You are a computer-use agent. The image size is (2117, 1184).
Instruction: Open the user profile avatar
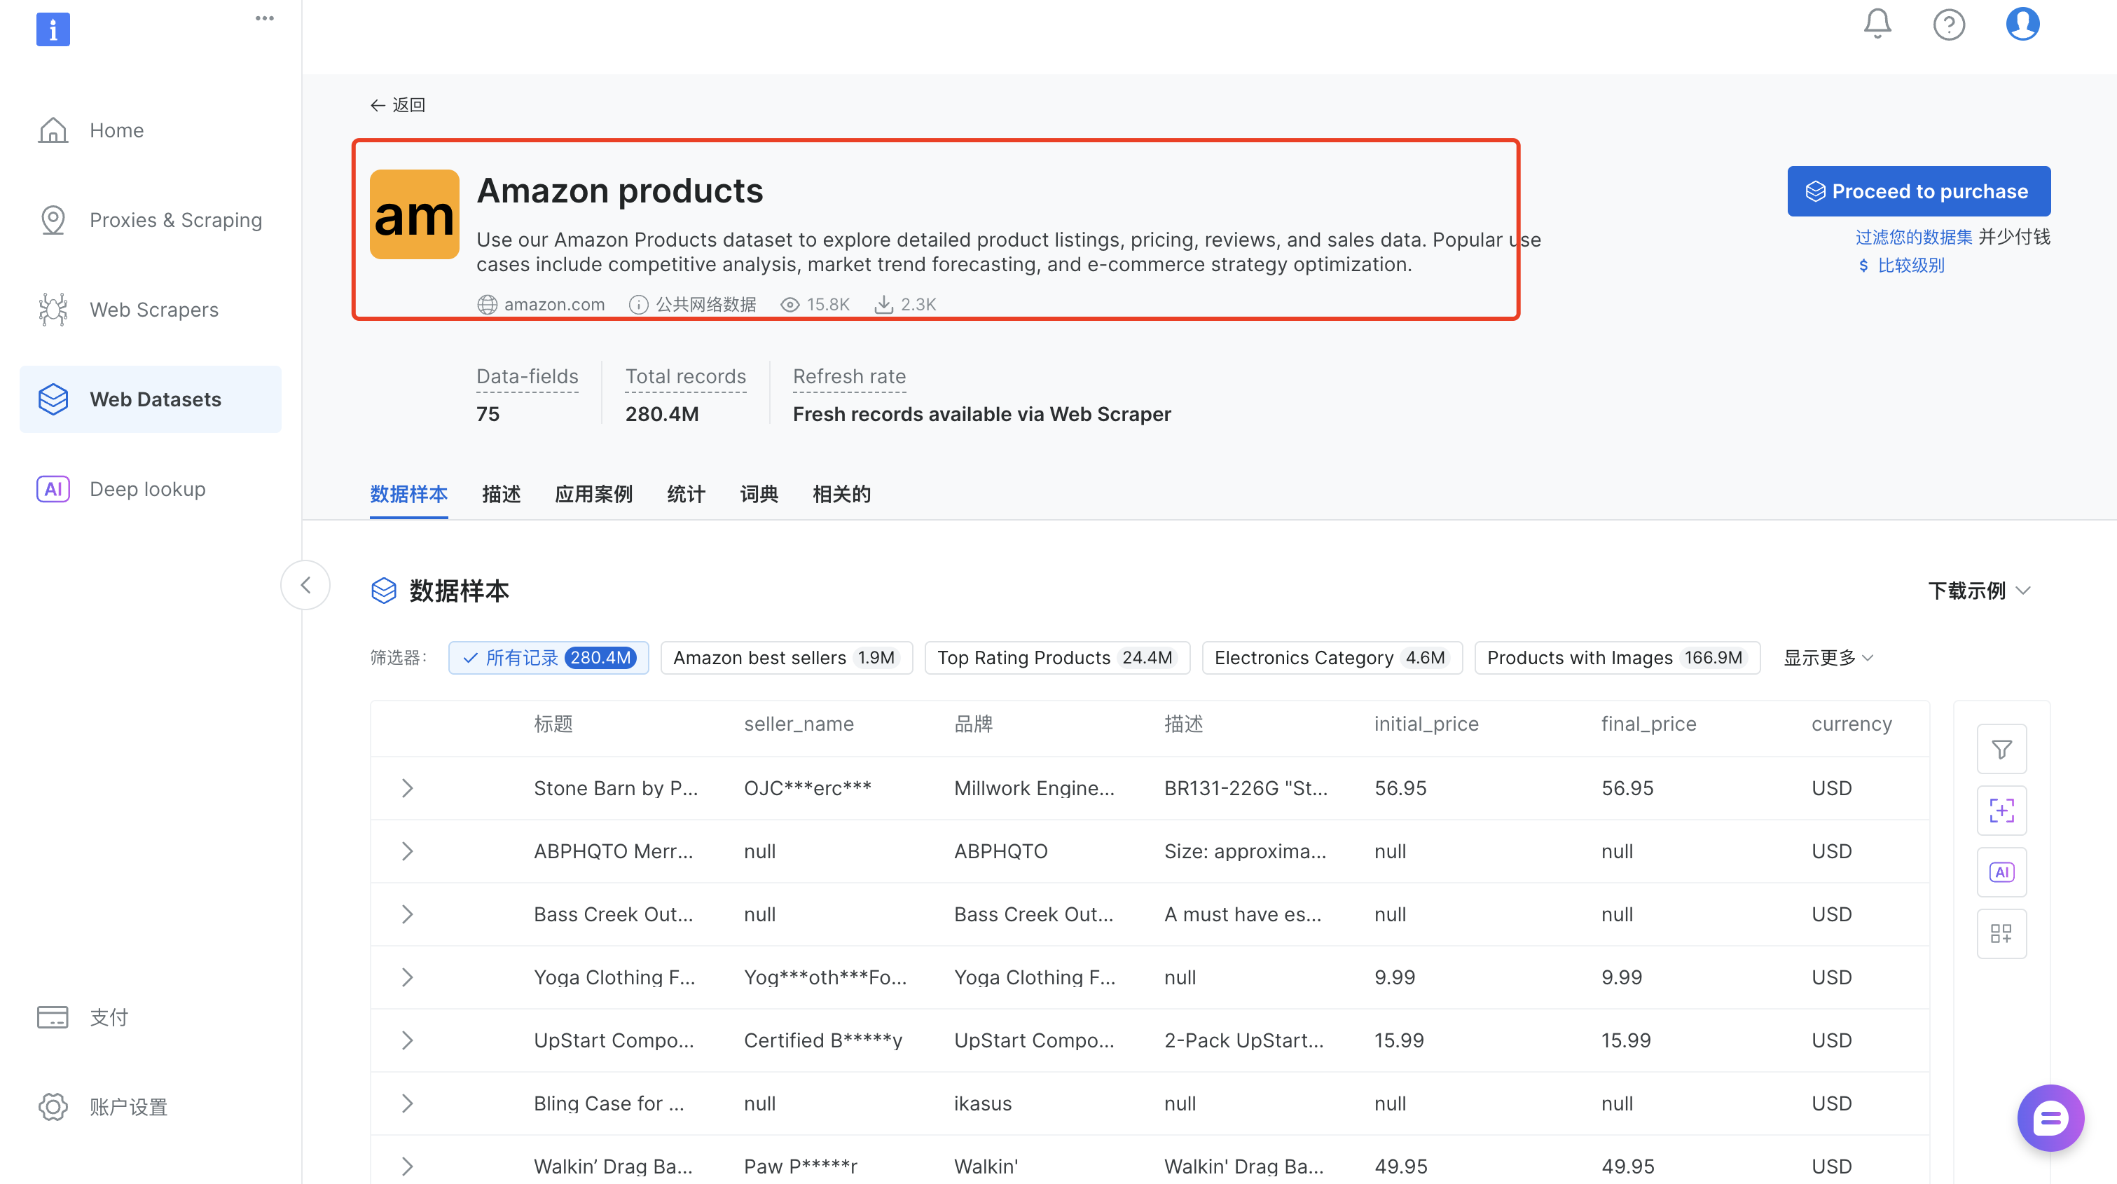click(2022, 24)
